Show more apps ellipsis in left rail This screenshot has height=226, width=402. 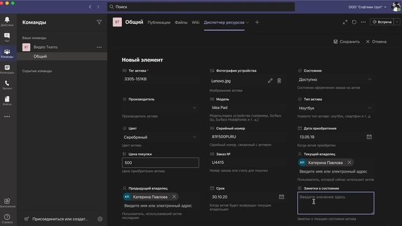[7, 117]
